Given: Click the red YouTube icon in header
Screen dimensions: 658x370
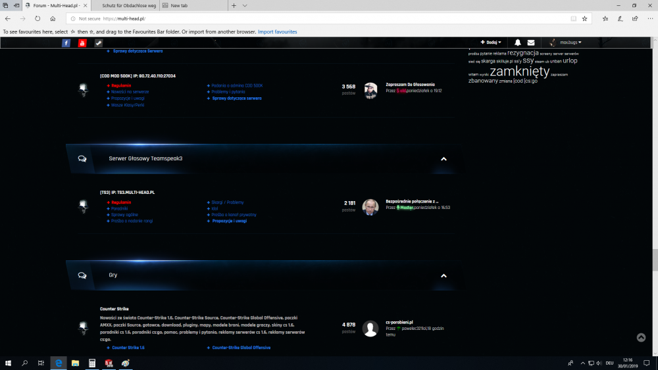Looking at the screenshot, I should coord(82,43).
